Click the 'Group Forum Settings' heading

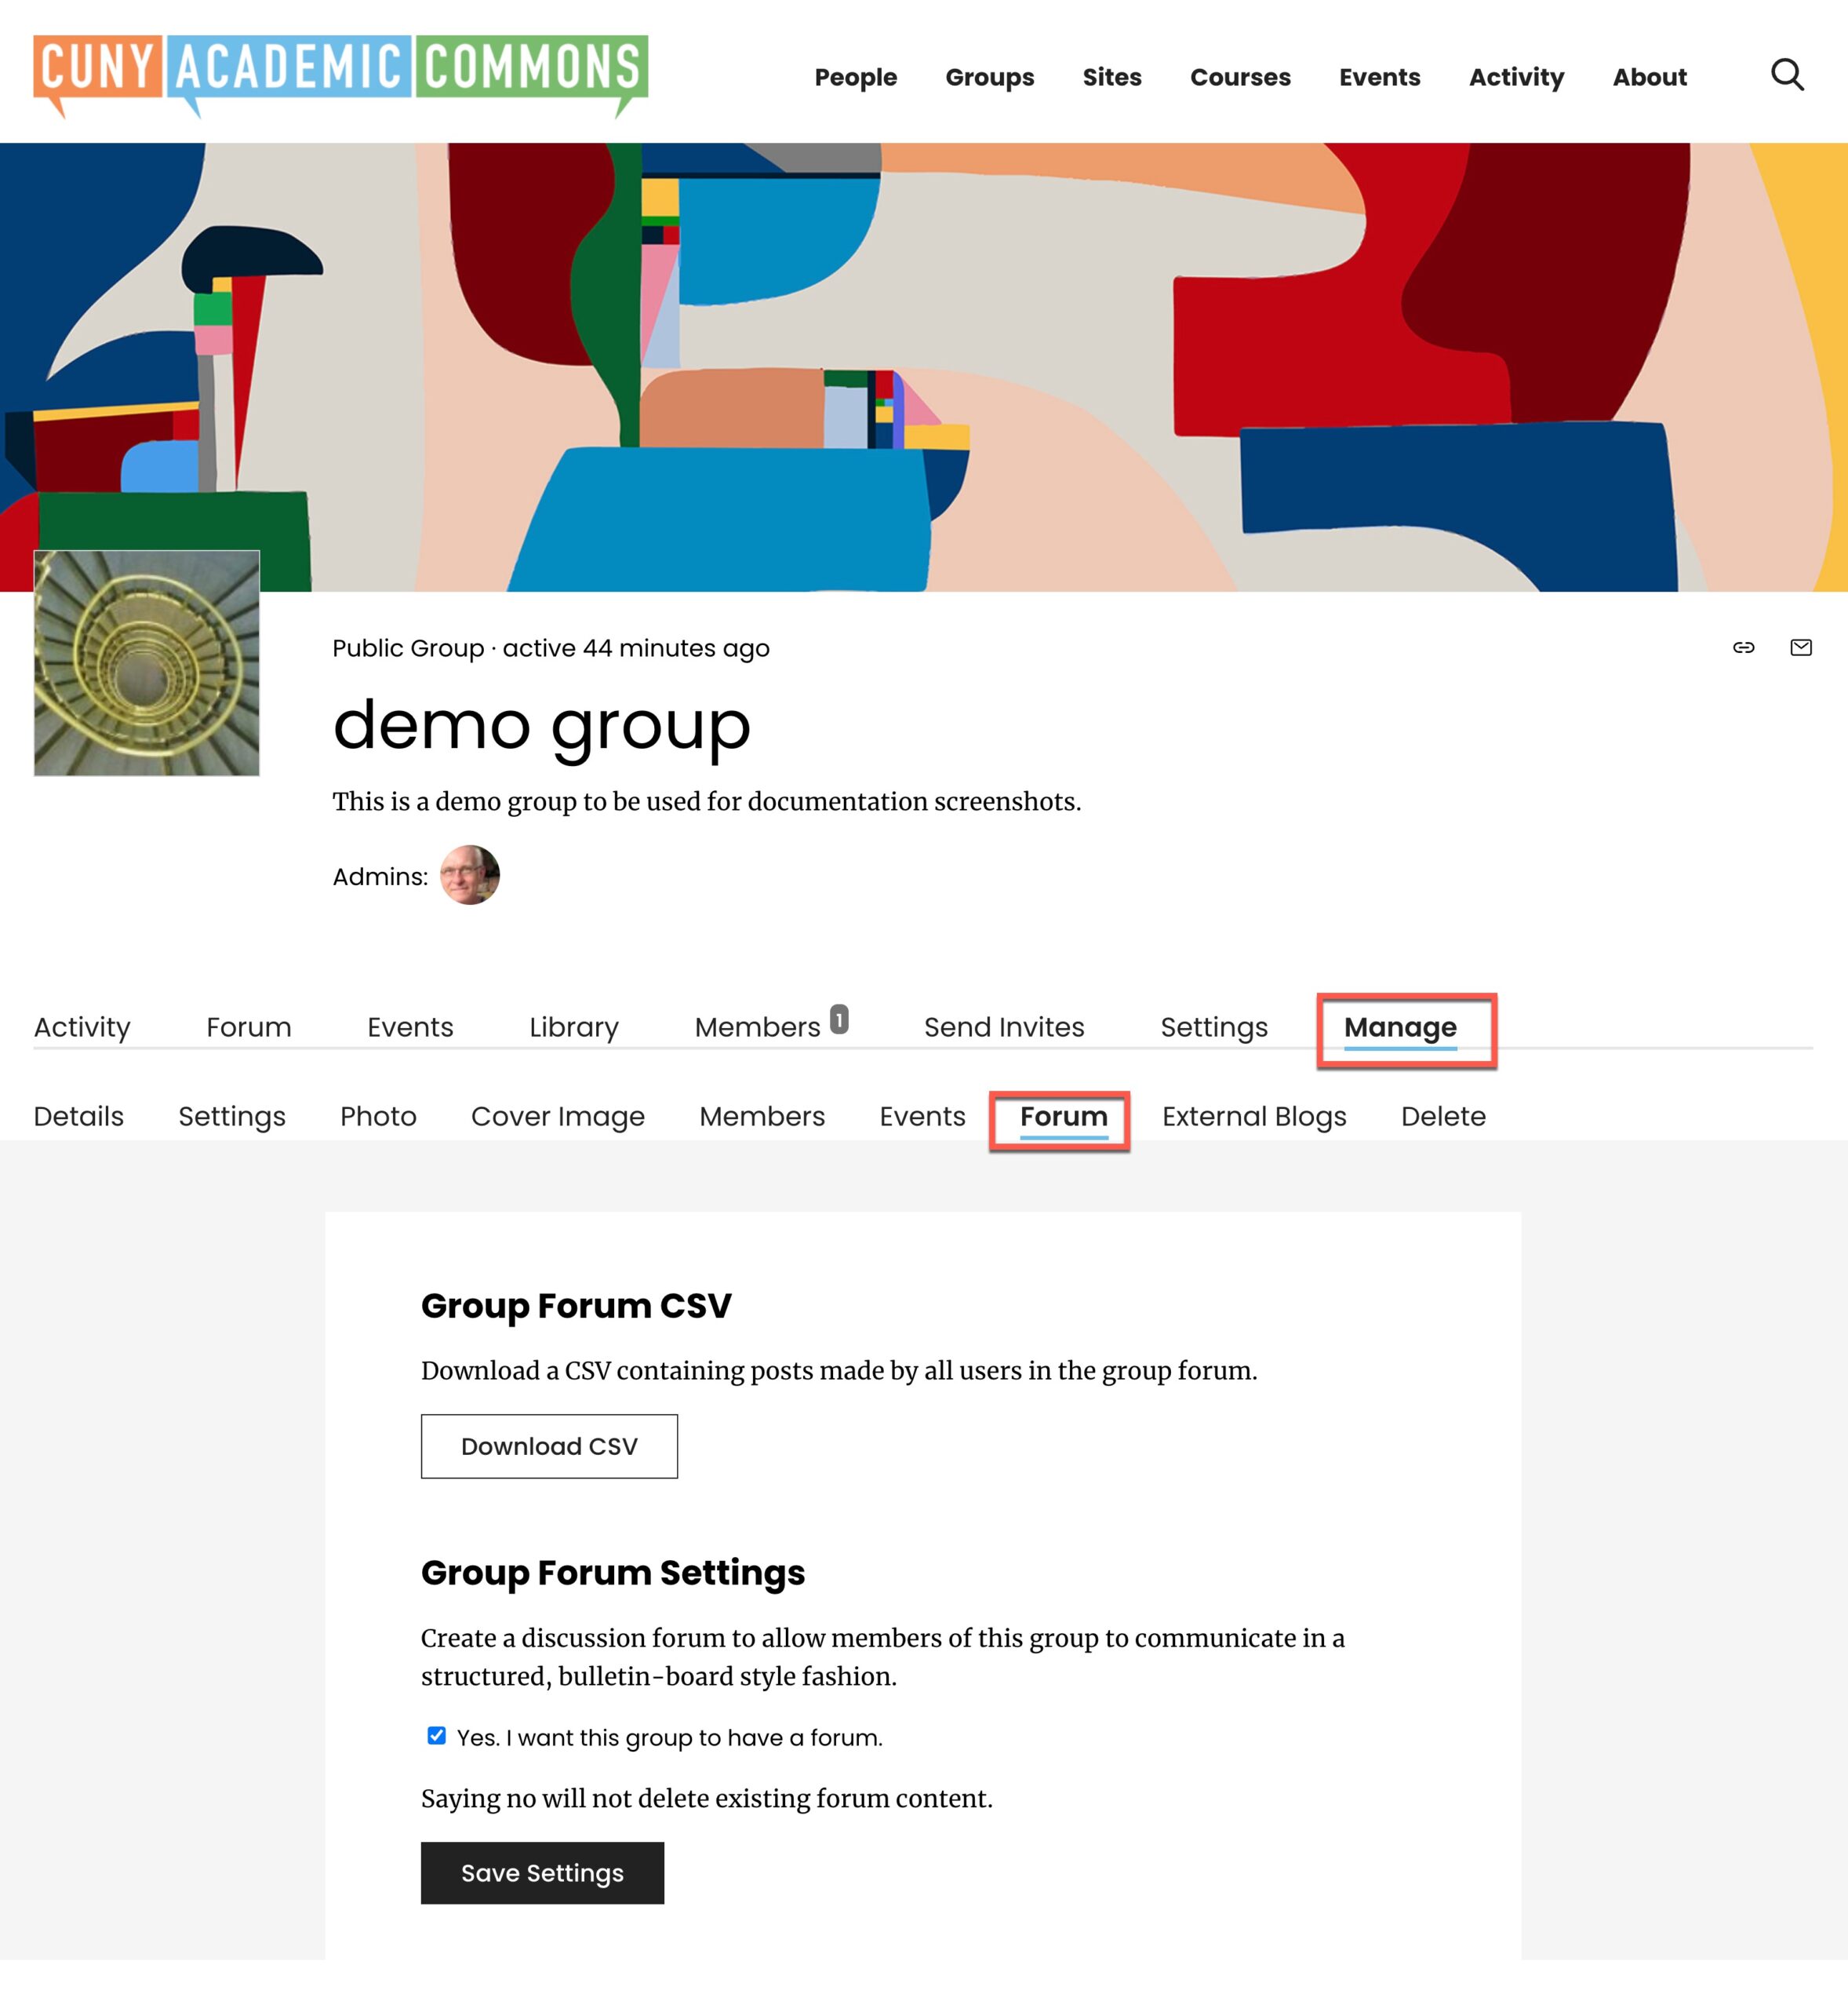tap(613, 1573)
